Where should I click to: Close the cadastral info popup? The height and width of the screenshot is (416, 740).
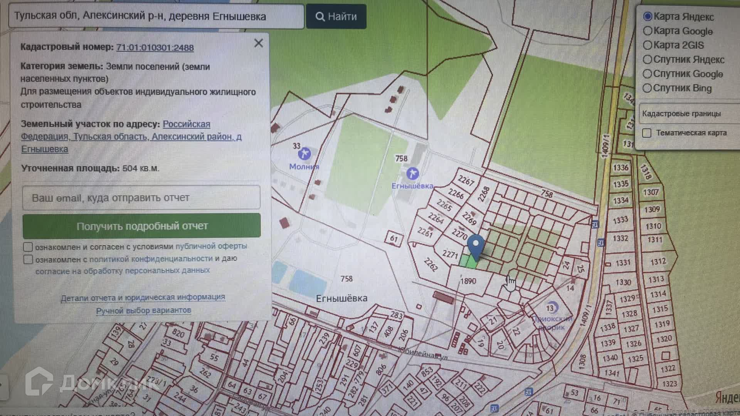(x=259, y=43)
